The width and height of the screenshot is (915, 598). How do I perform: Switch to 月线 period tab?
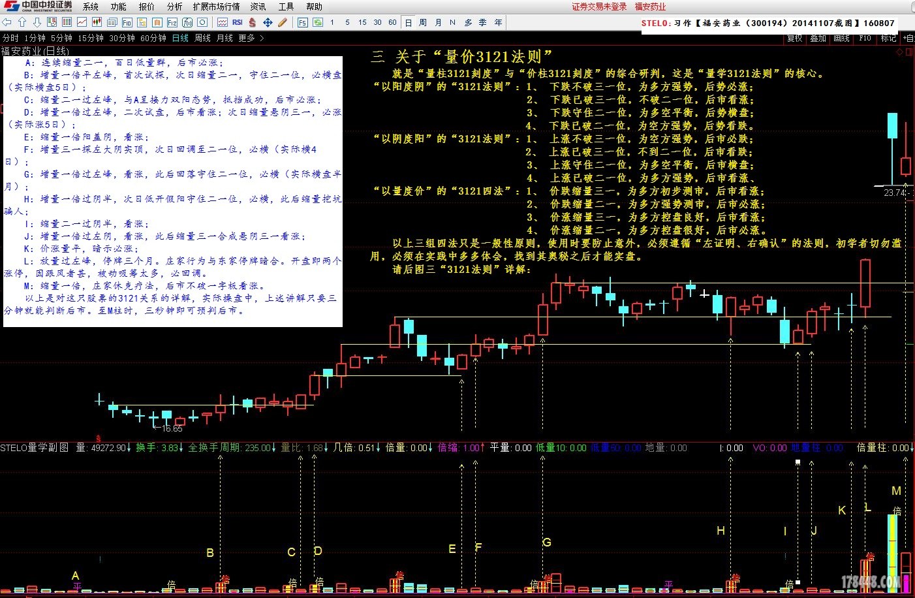(225, 38)
